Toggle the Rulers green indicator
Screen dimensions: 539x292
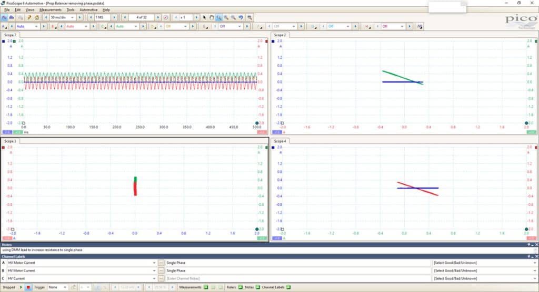[x=240, y=287]
